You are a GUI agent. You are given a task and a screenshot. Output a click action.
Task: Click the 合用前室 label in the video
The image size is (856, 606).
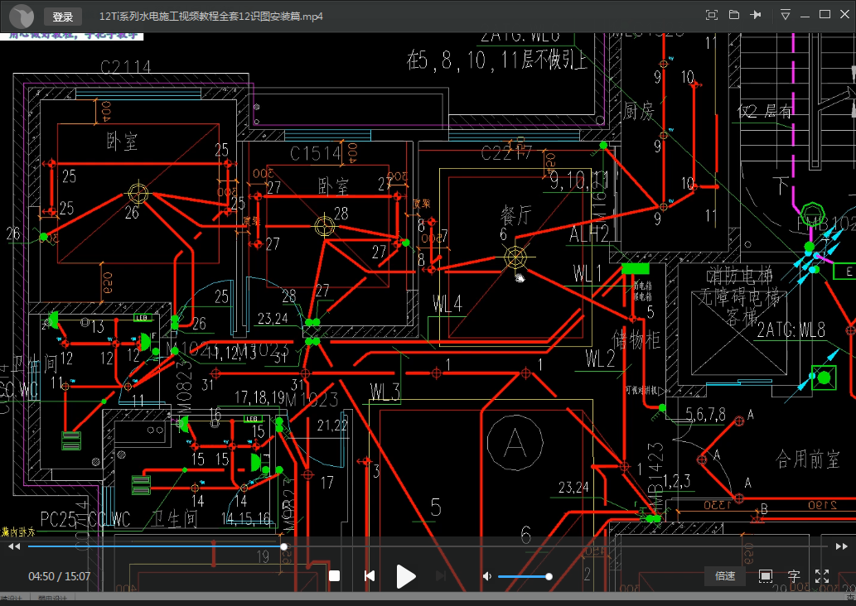(x=807, y=459)
